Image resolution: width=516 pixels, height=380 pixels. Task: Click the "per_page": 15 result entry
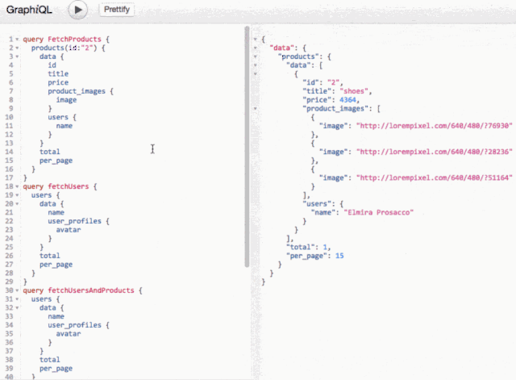314,256
